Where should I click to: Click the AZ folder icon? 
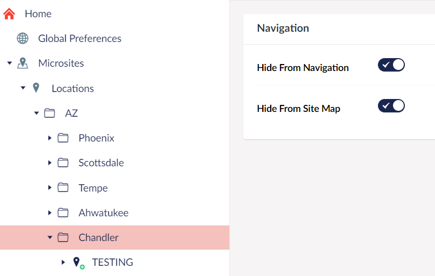point(50,113)
